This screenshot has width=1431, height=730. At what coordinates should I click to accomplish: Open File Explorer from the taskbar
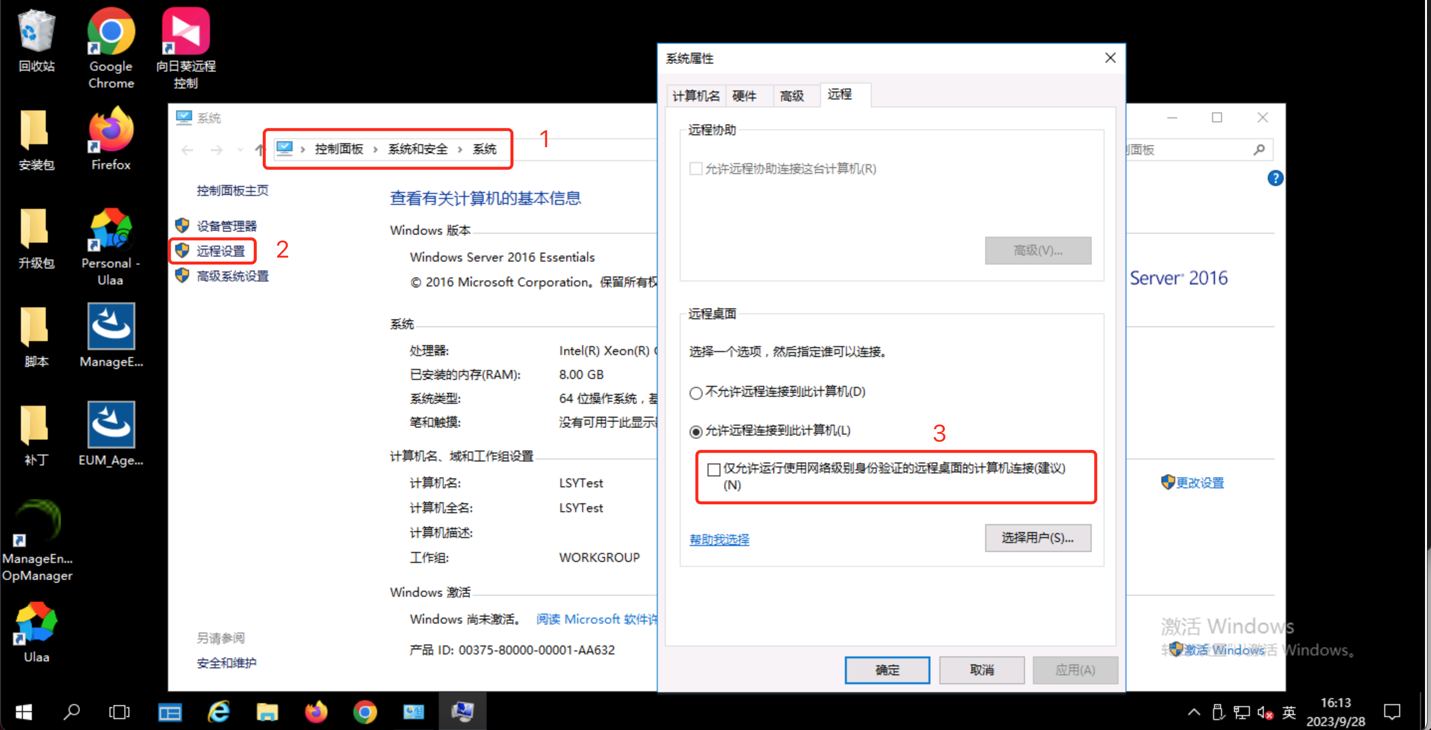(x=267, y=712)
